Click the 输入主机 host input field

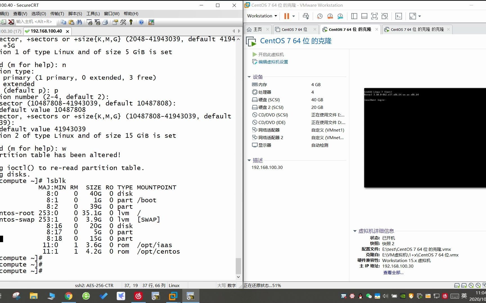pos(35,22)
